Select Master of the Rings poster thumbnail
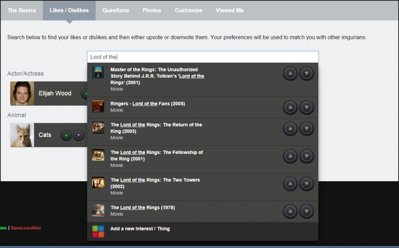The height and width of the screenshot is (248, 399). pos(98,72)
